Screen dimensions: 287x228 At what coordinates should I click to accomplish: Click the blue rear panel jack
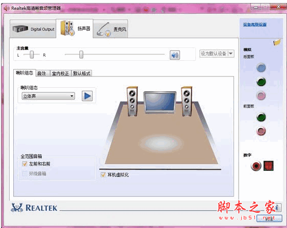tap(261, 68)
